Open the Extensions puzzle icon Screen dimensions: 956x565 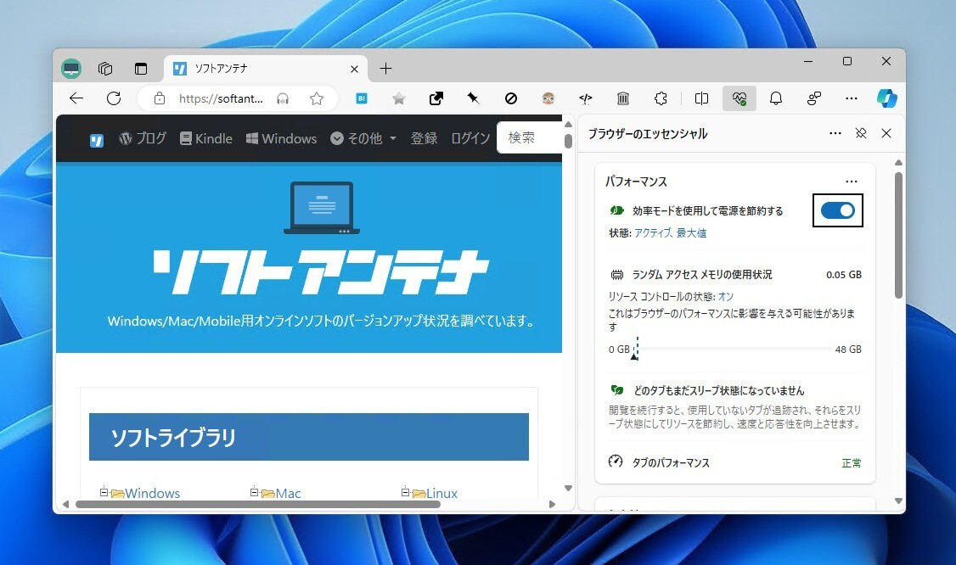pos(661,98)
